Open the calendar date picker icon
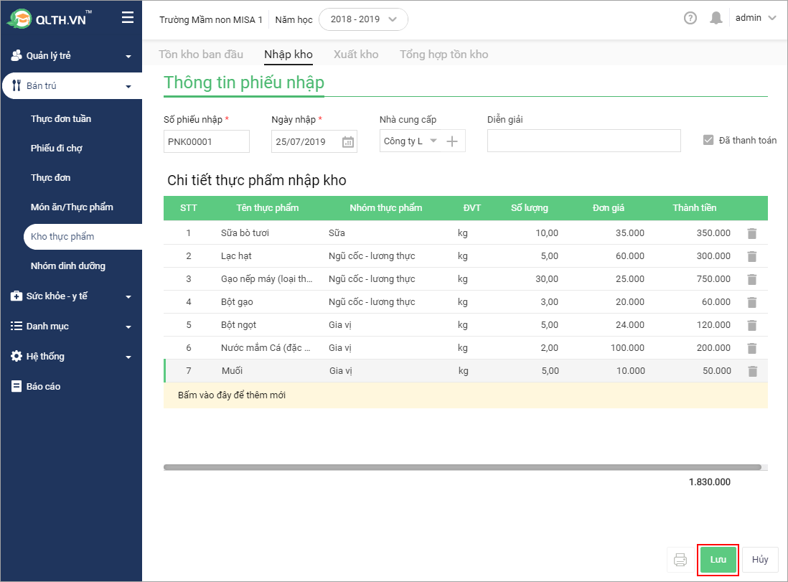Viewport: 788px width, 582px height. pos(348,141)
